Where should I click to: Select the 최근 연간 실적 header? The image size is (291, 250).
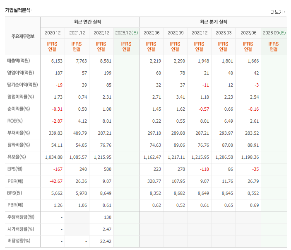pos(87,22)
